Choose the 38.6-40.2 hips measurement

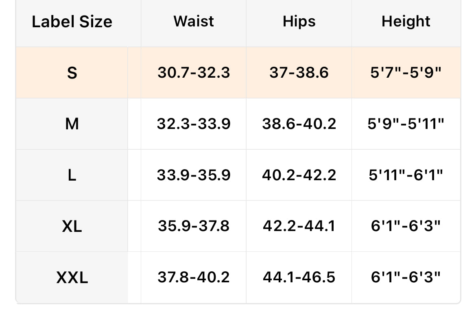(x=299, y=124)
